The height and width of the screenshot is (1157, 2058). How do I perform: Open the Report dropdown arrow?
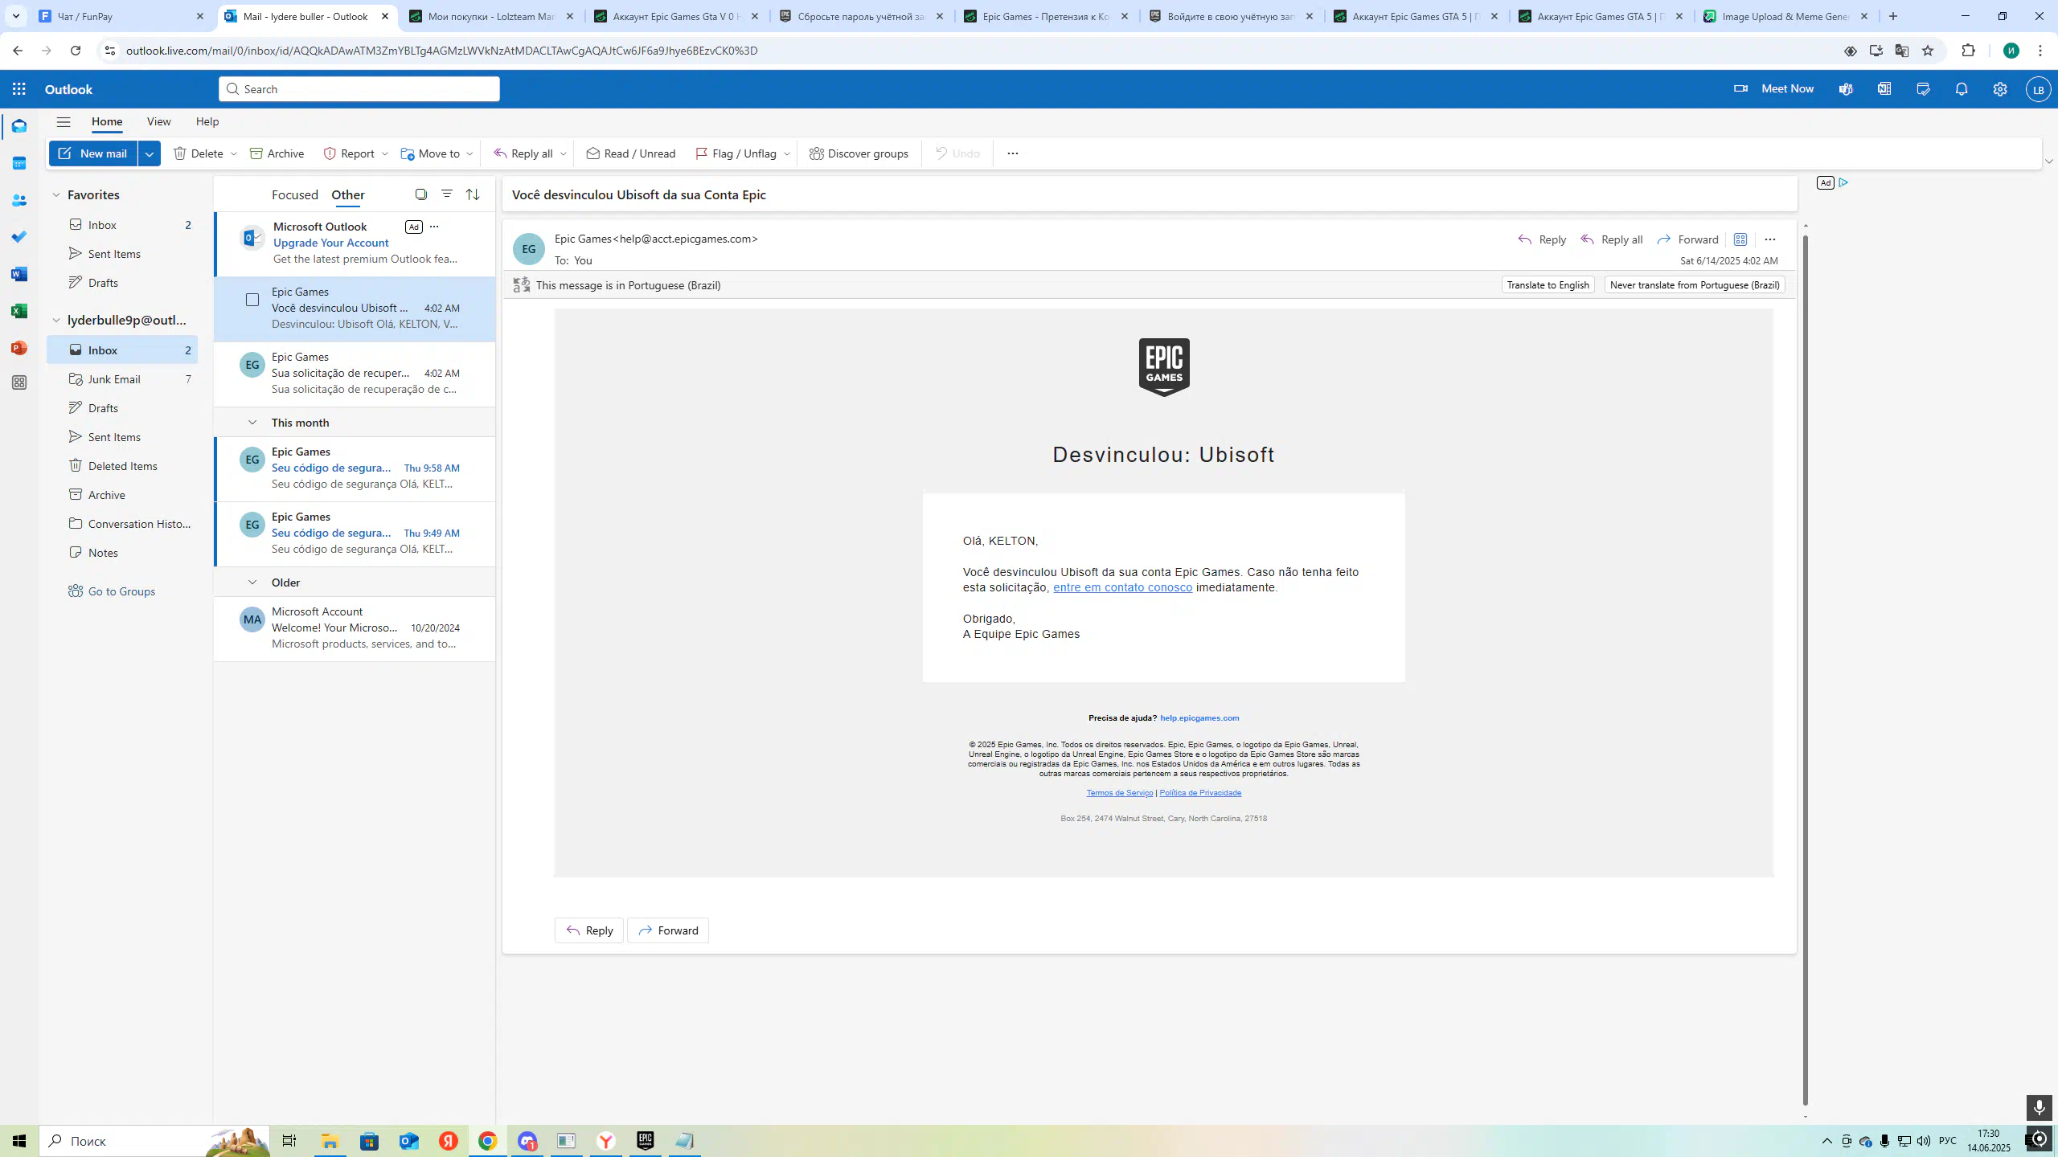click(x=385, y=153)
